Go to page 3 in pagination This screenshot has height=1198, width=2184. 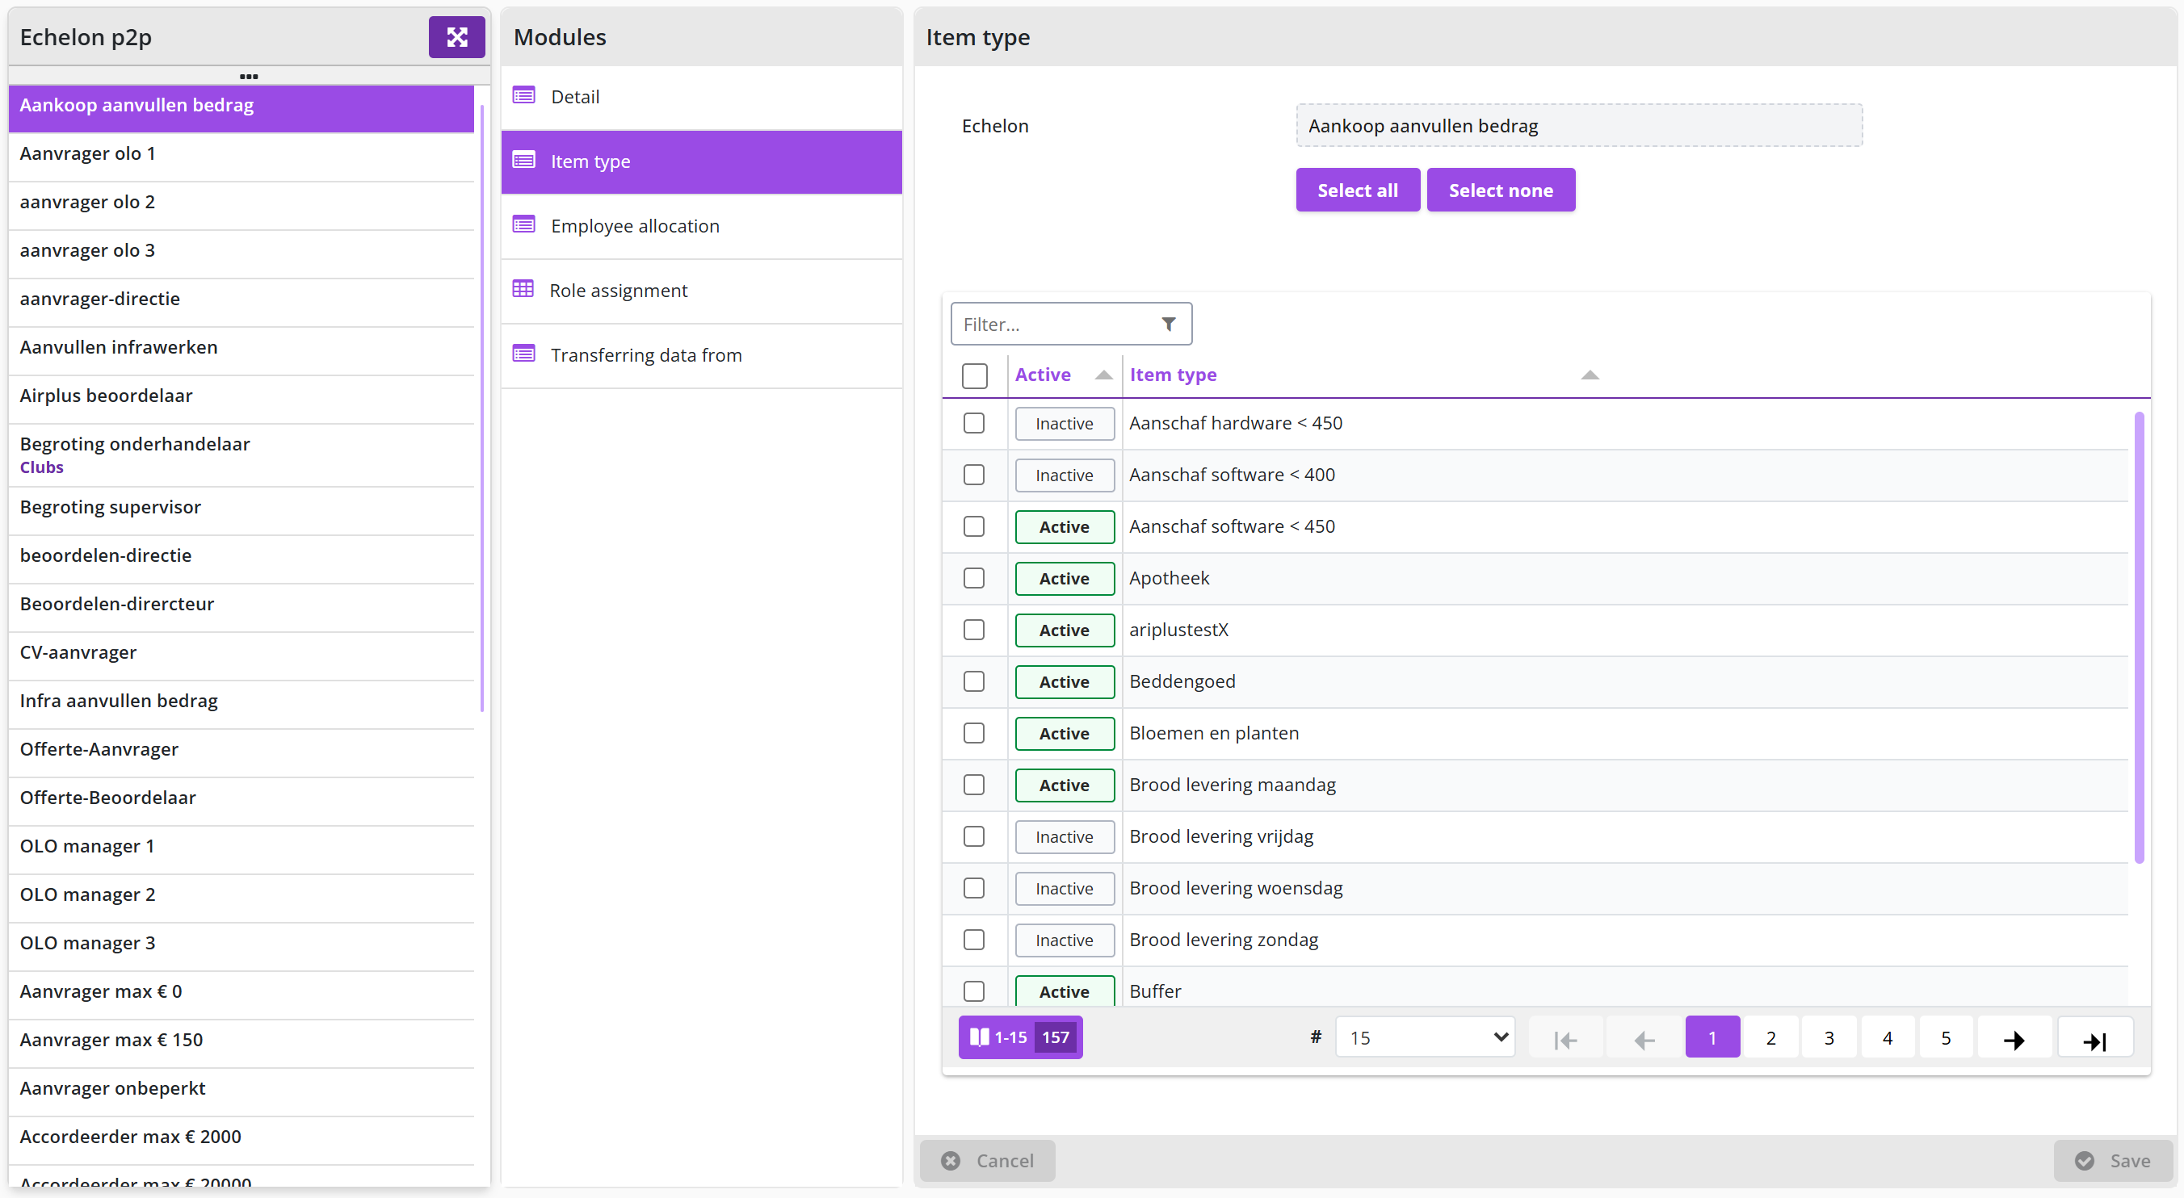1829,1038
